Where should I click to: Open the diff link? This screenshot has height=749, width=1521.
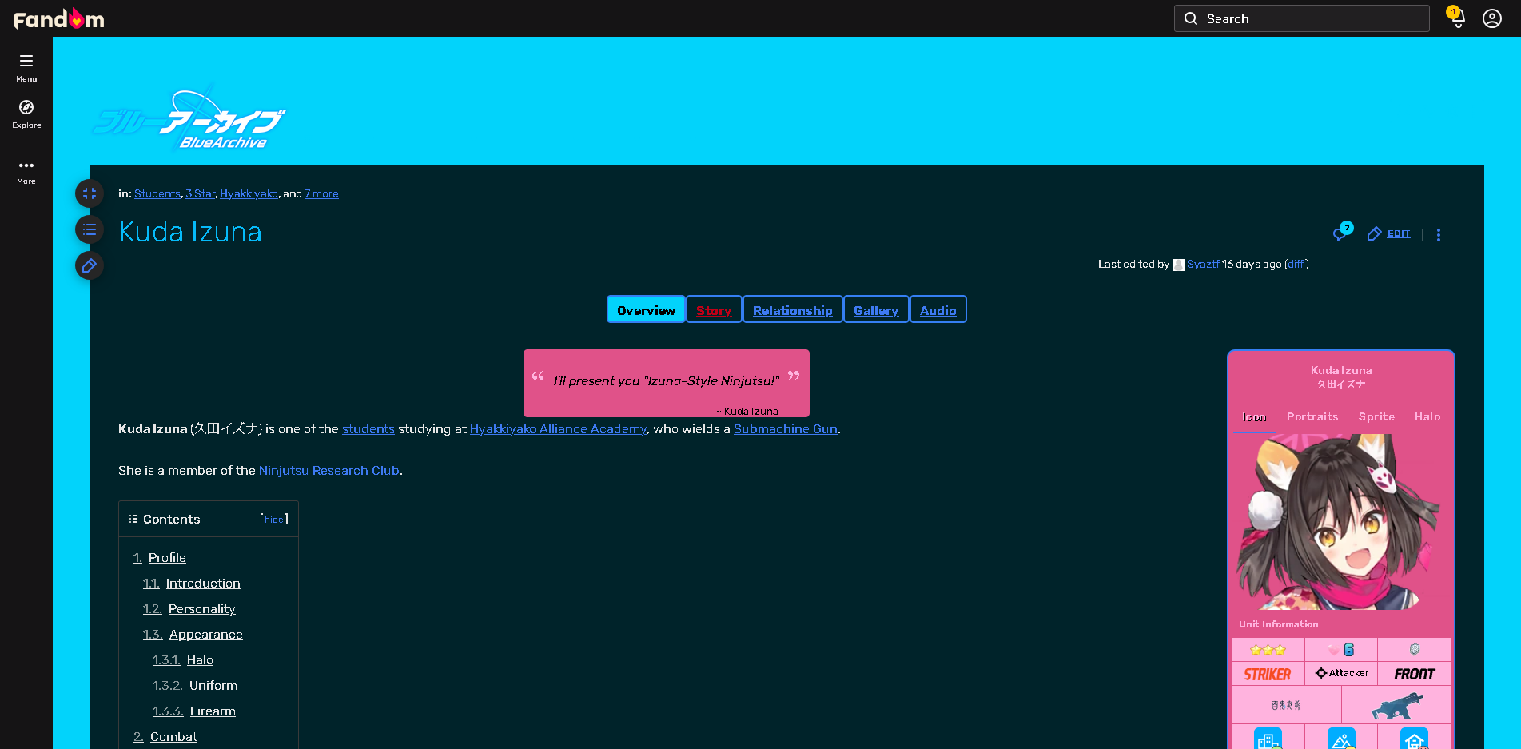click(x=1296, y=264)
